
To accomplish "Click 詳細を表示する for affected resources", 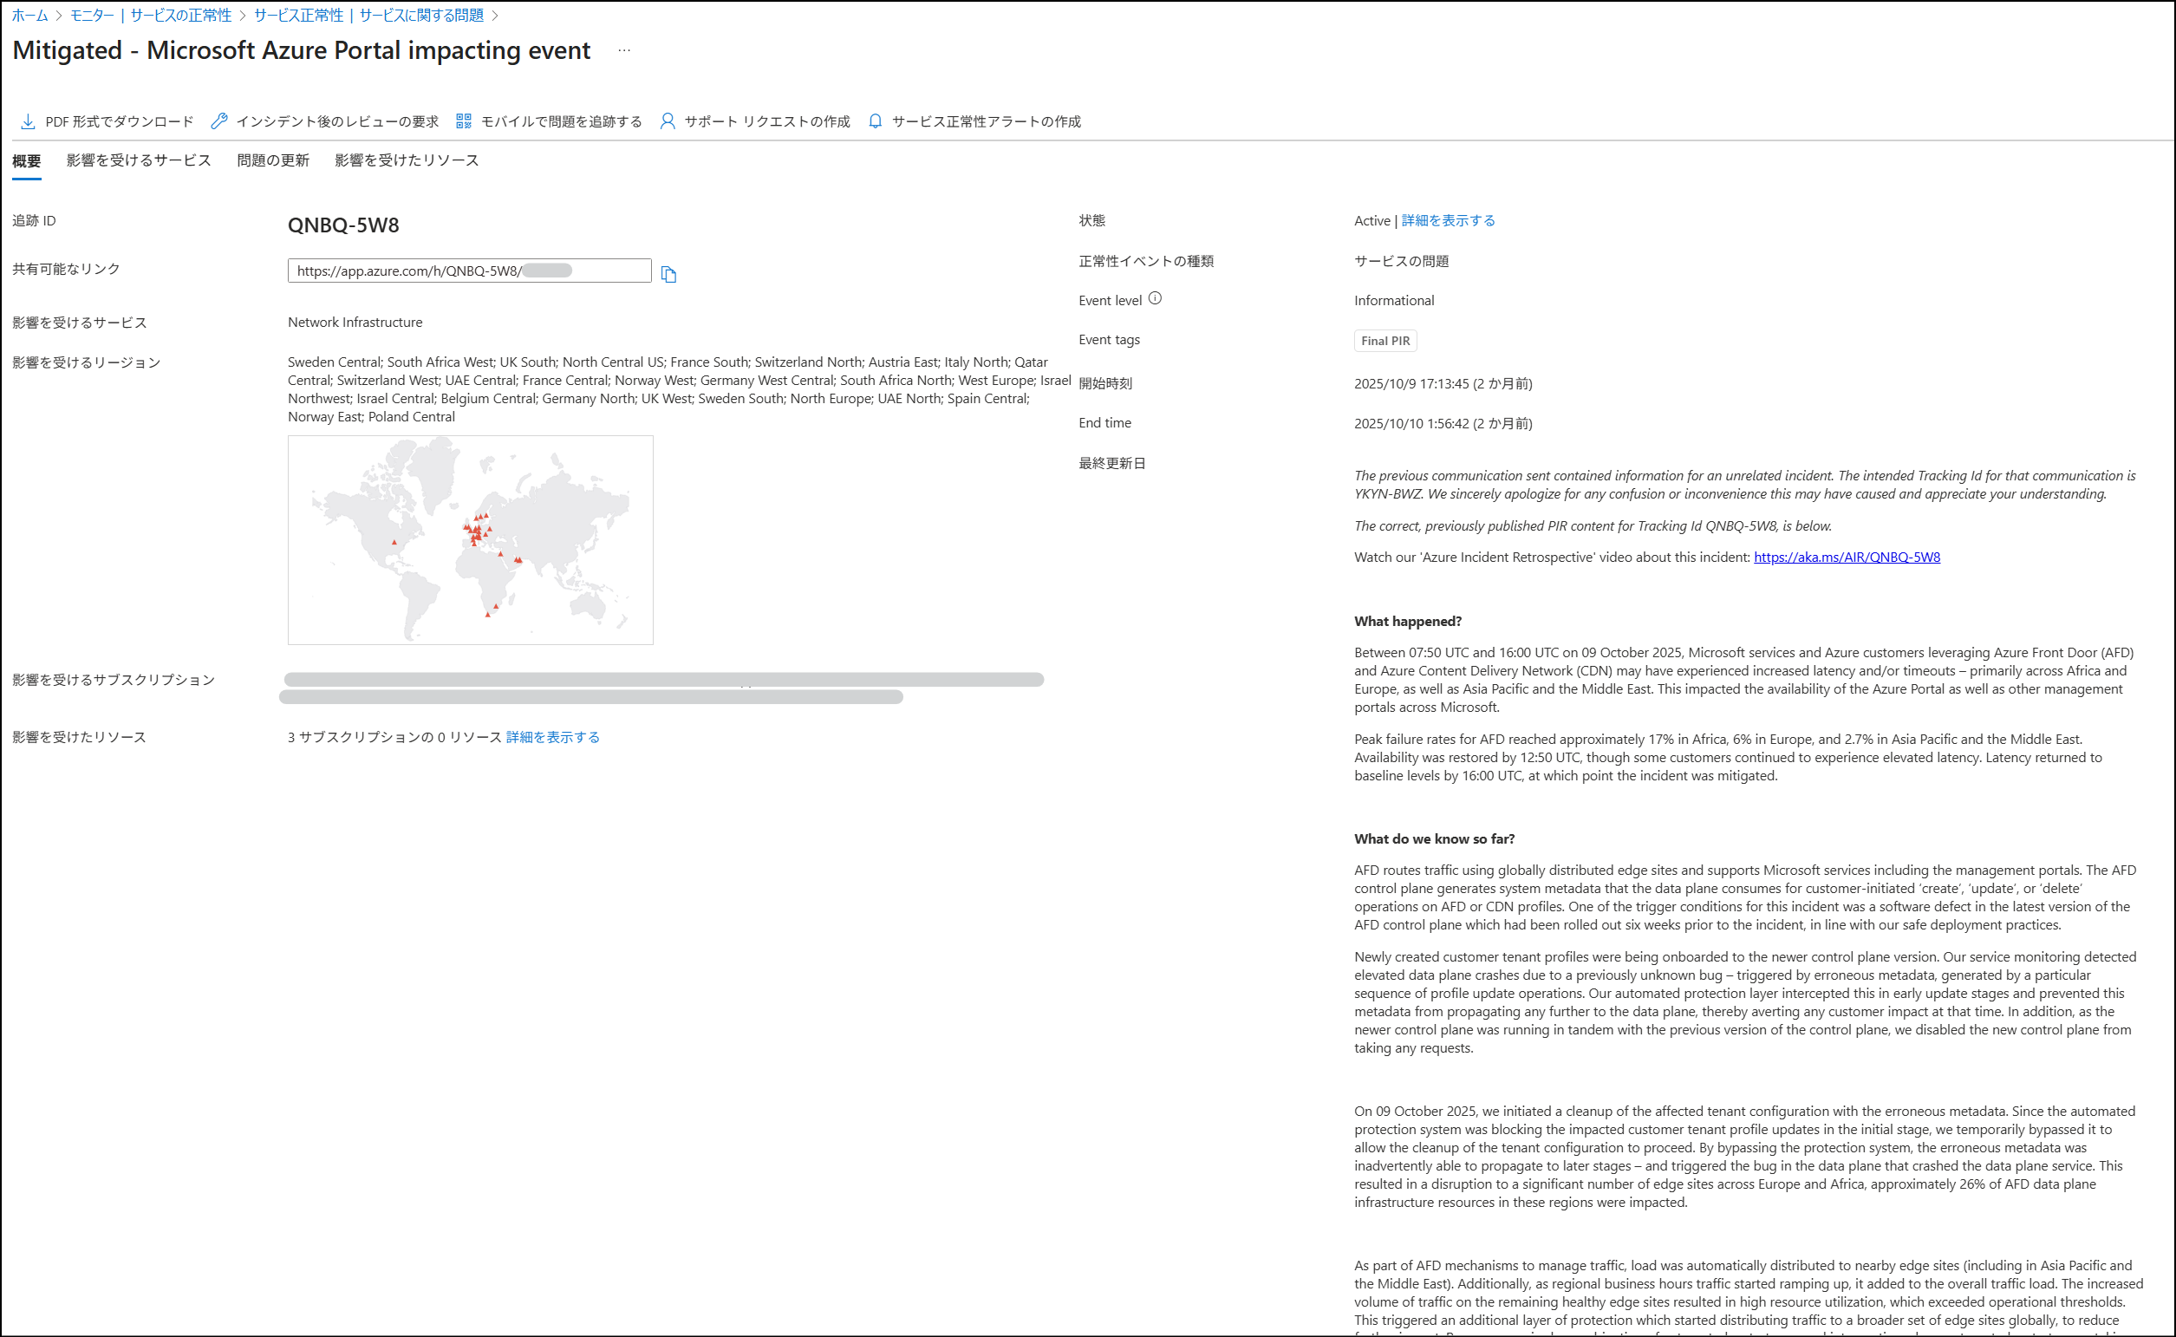I will (x=552, y=737).
